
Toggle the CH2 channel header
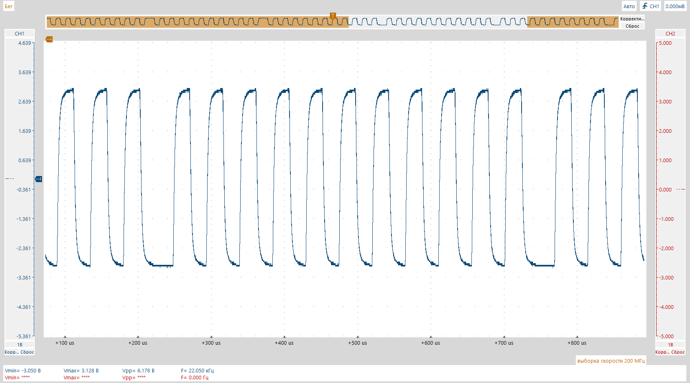pyautogui.click(x=670, y=33)
